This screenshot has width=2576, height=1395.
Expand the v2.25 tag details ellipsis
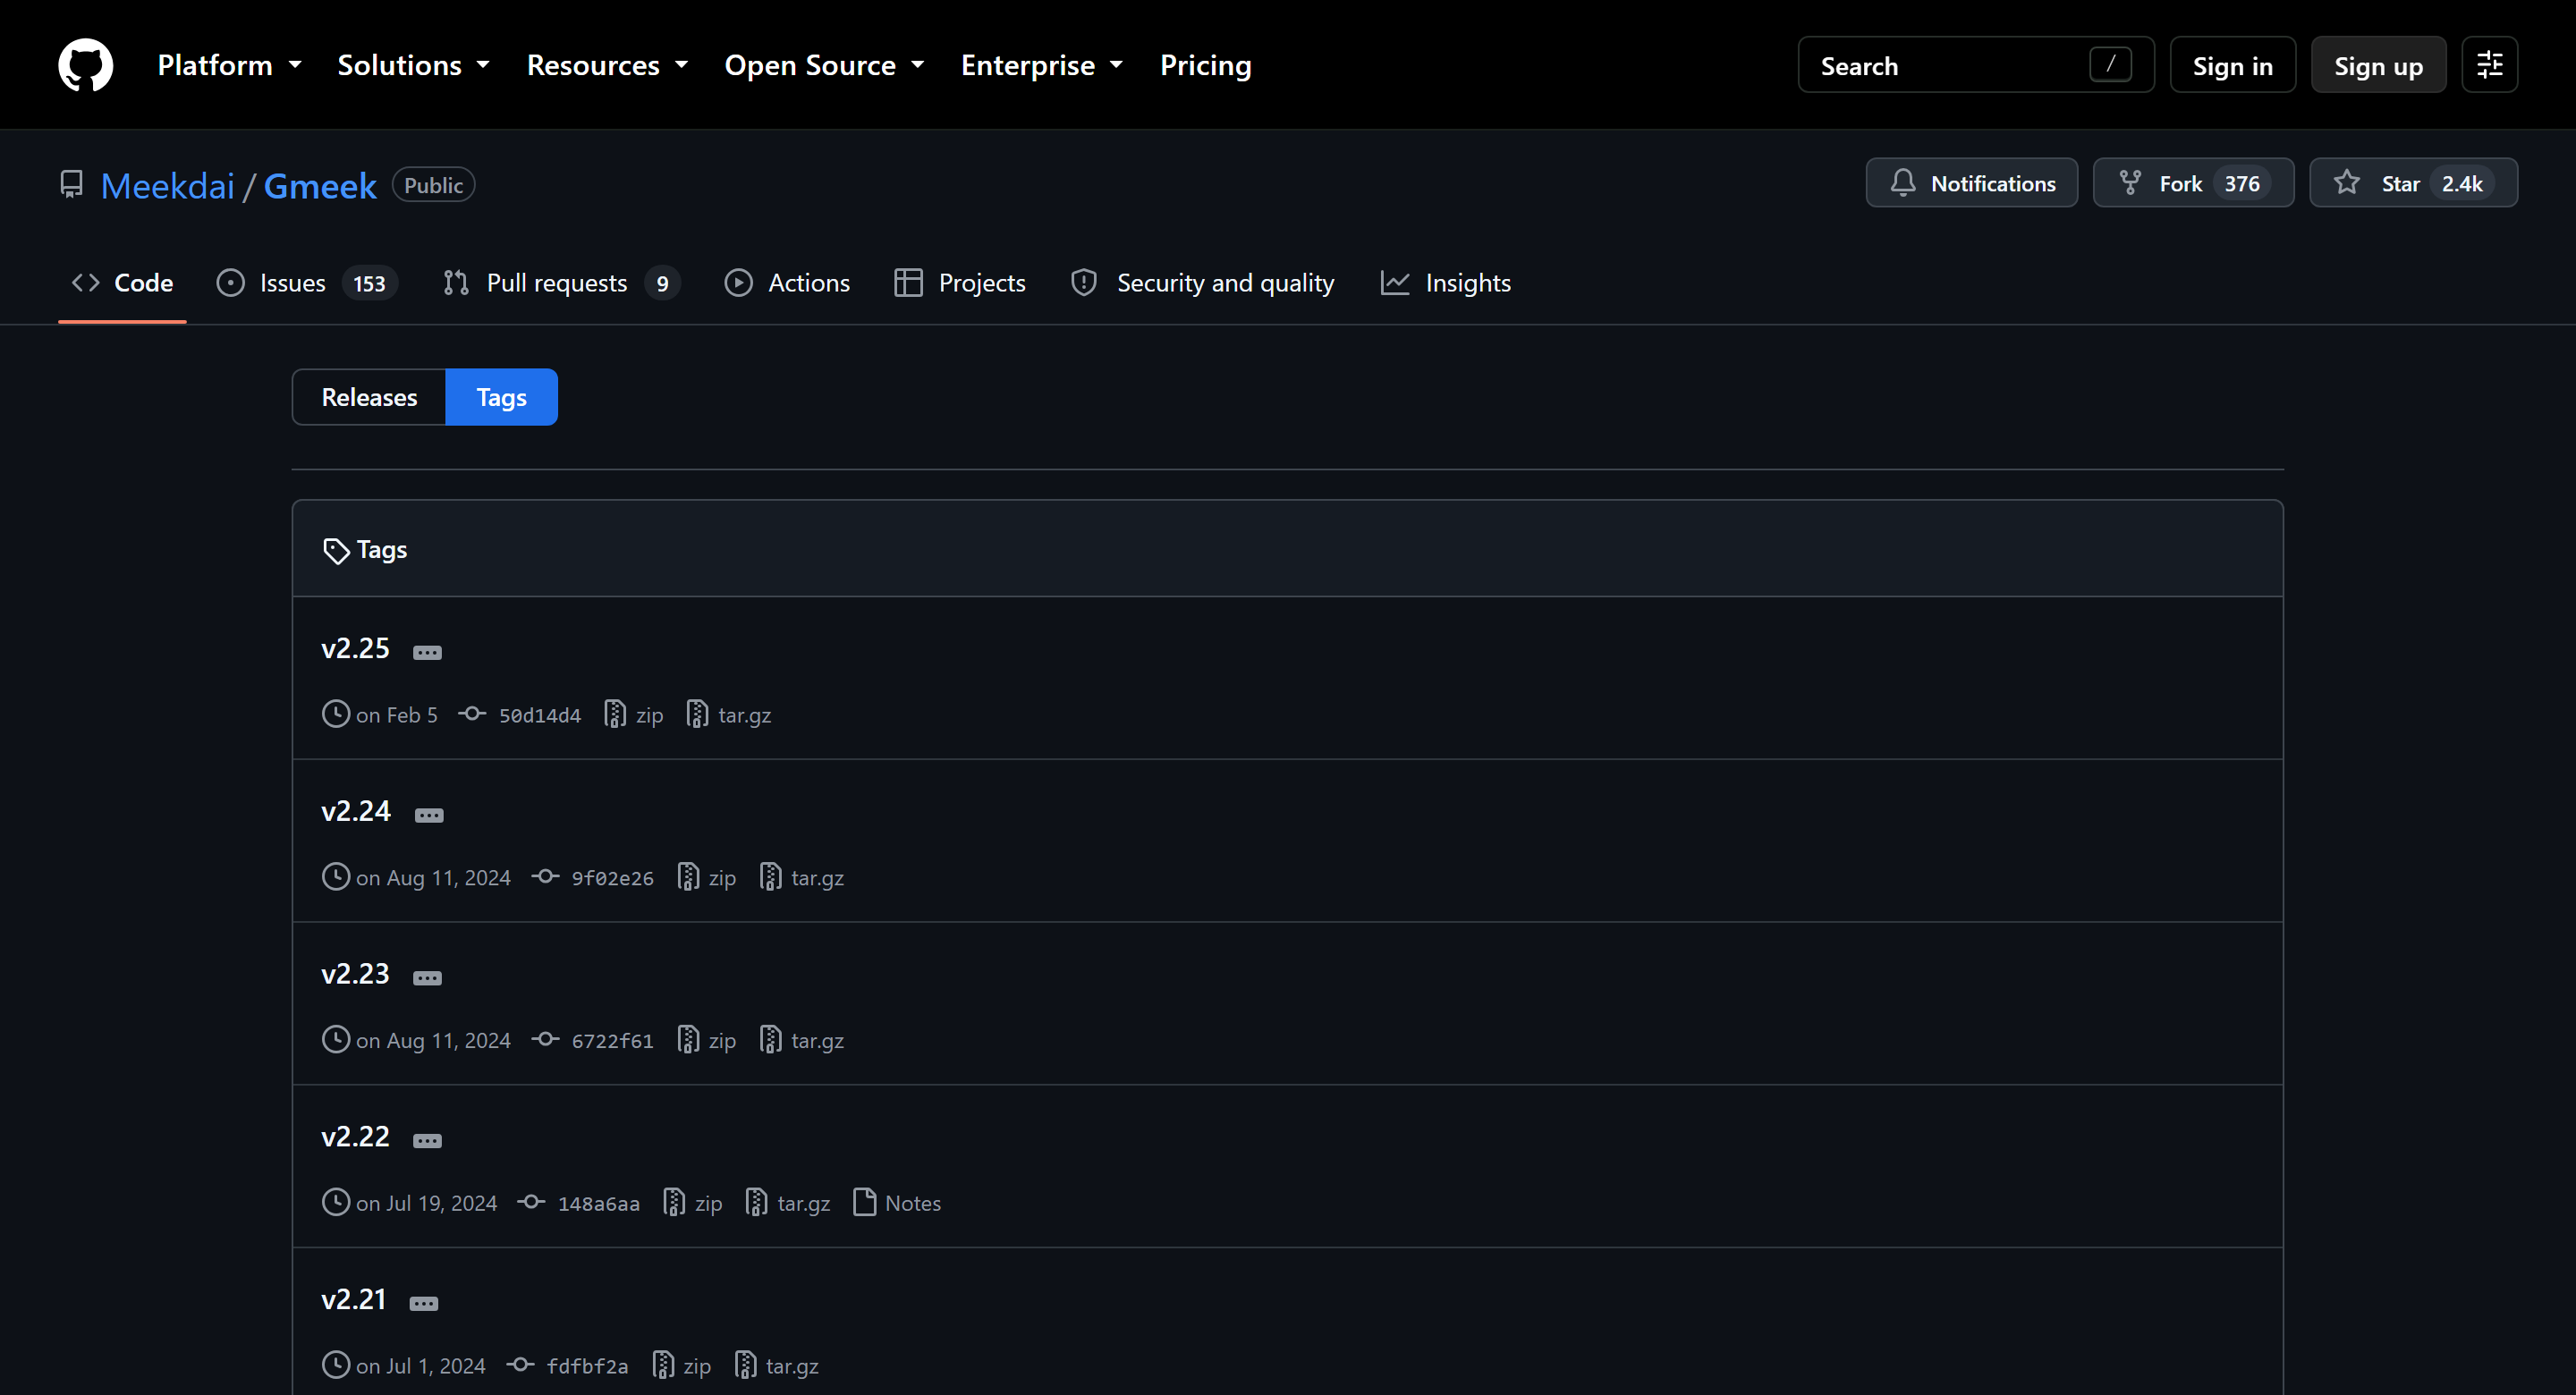(x=427, y=652)
